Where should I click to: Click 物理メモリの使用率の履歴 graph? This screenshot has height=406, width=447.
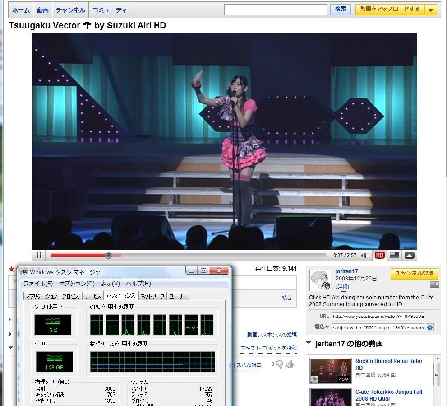point(152,362)
